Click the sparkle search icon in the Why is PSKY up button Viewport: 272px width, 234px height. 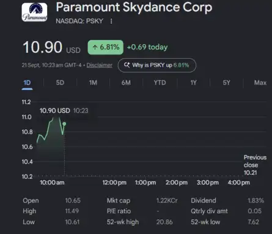[x=127, y=65]
